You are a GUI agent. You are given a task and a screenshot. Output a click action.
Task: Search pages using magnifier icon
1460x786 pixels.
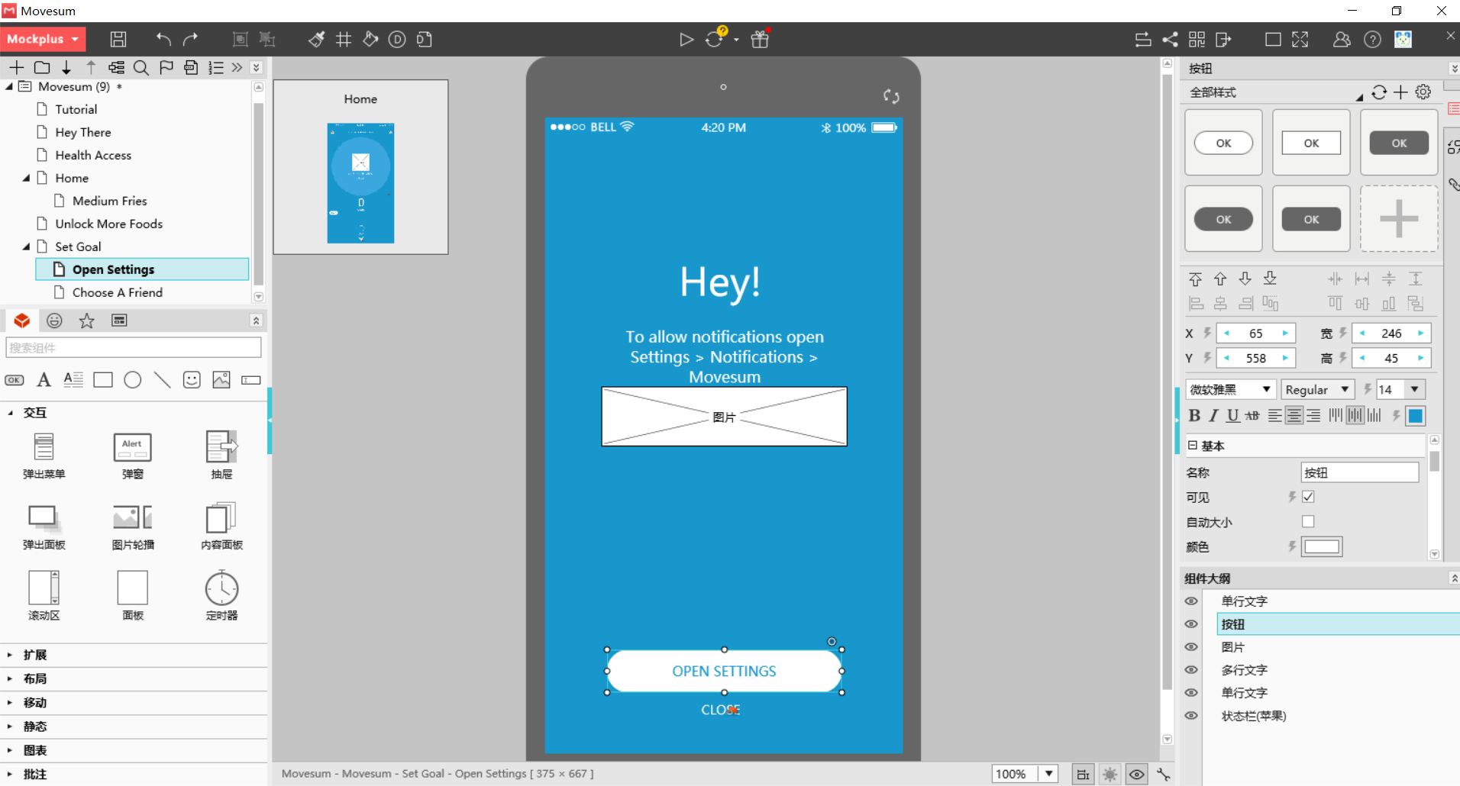click(141, 67)
